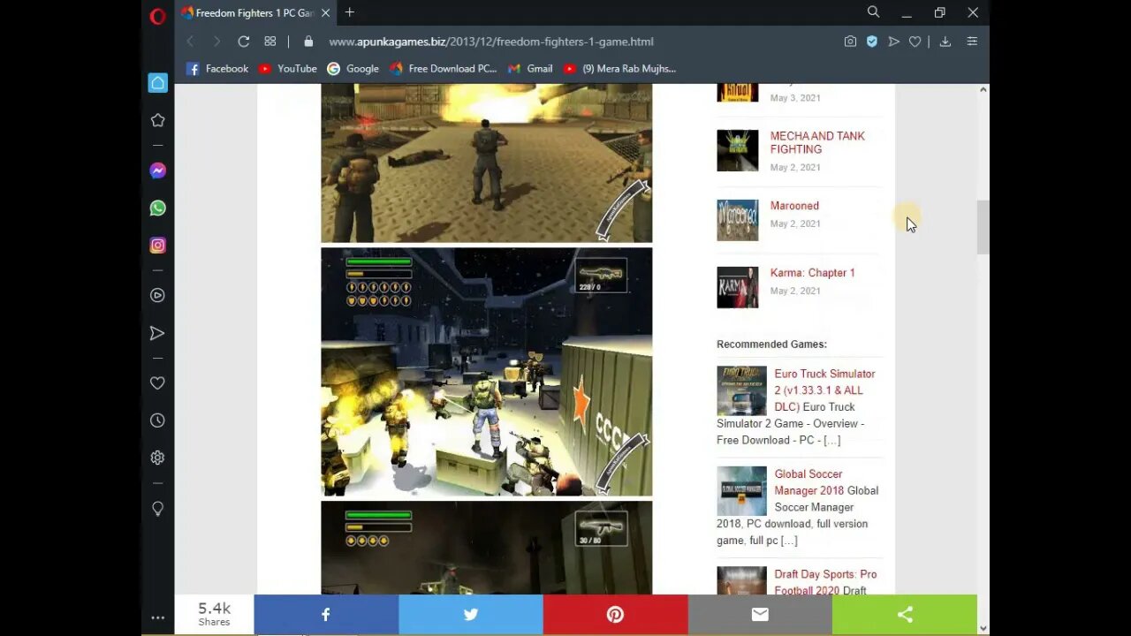The image size is (1131, 636).
Task: Open sidebar three-dots setup menu
Action: (157, 618)
